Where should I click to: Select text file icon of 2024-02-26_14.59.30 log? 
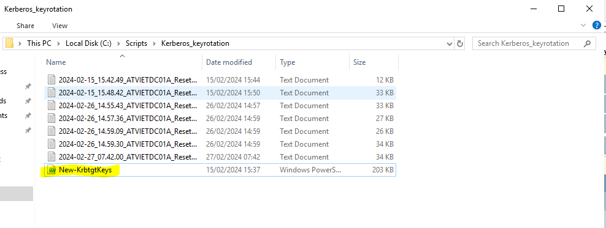click(x=52, y=144)
